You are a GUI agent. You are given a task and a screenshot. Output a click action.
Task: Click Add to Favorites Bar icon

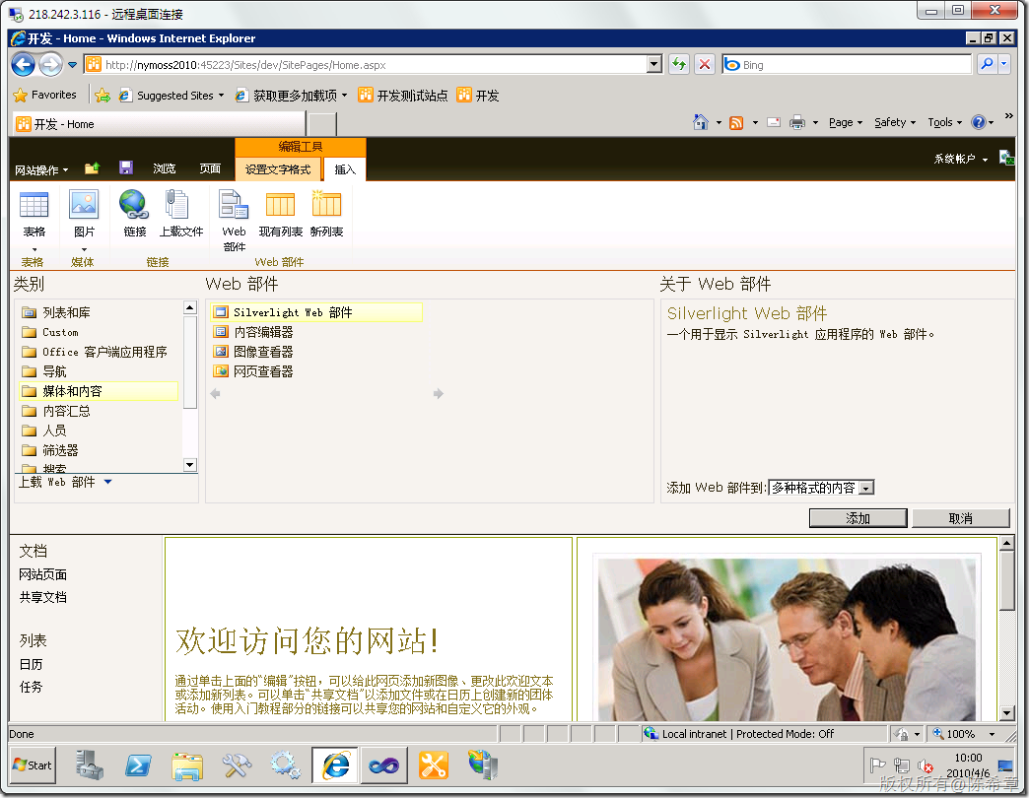click(x=103, y=96)
